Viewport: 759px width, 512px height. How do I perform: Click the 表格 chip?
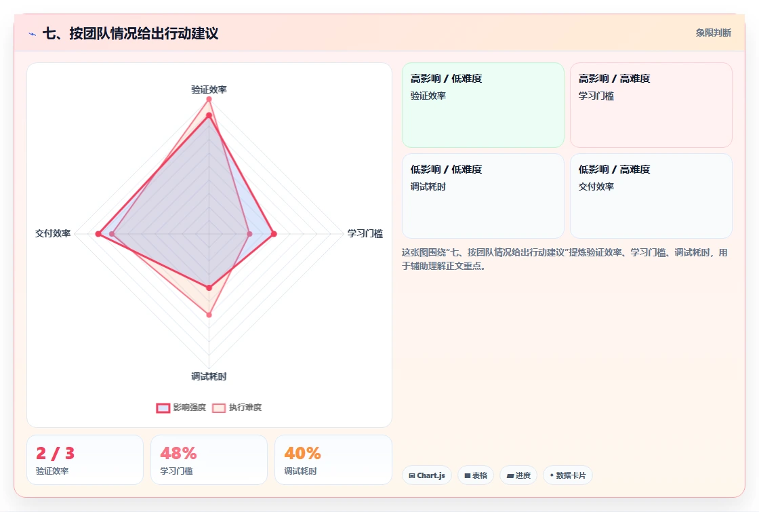point(476,475)
